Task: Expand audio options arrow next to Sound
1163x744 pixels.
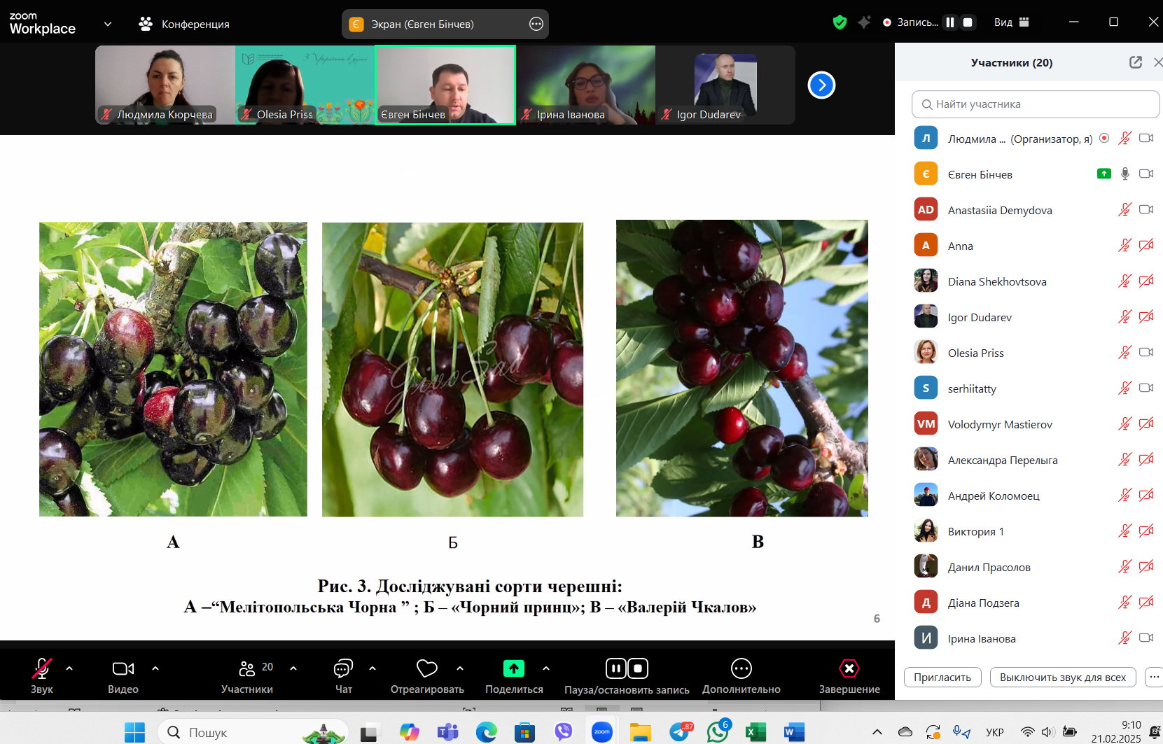Action: (69, 668)
